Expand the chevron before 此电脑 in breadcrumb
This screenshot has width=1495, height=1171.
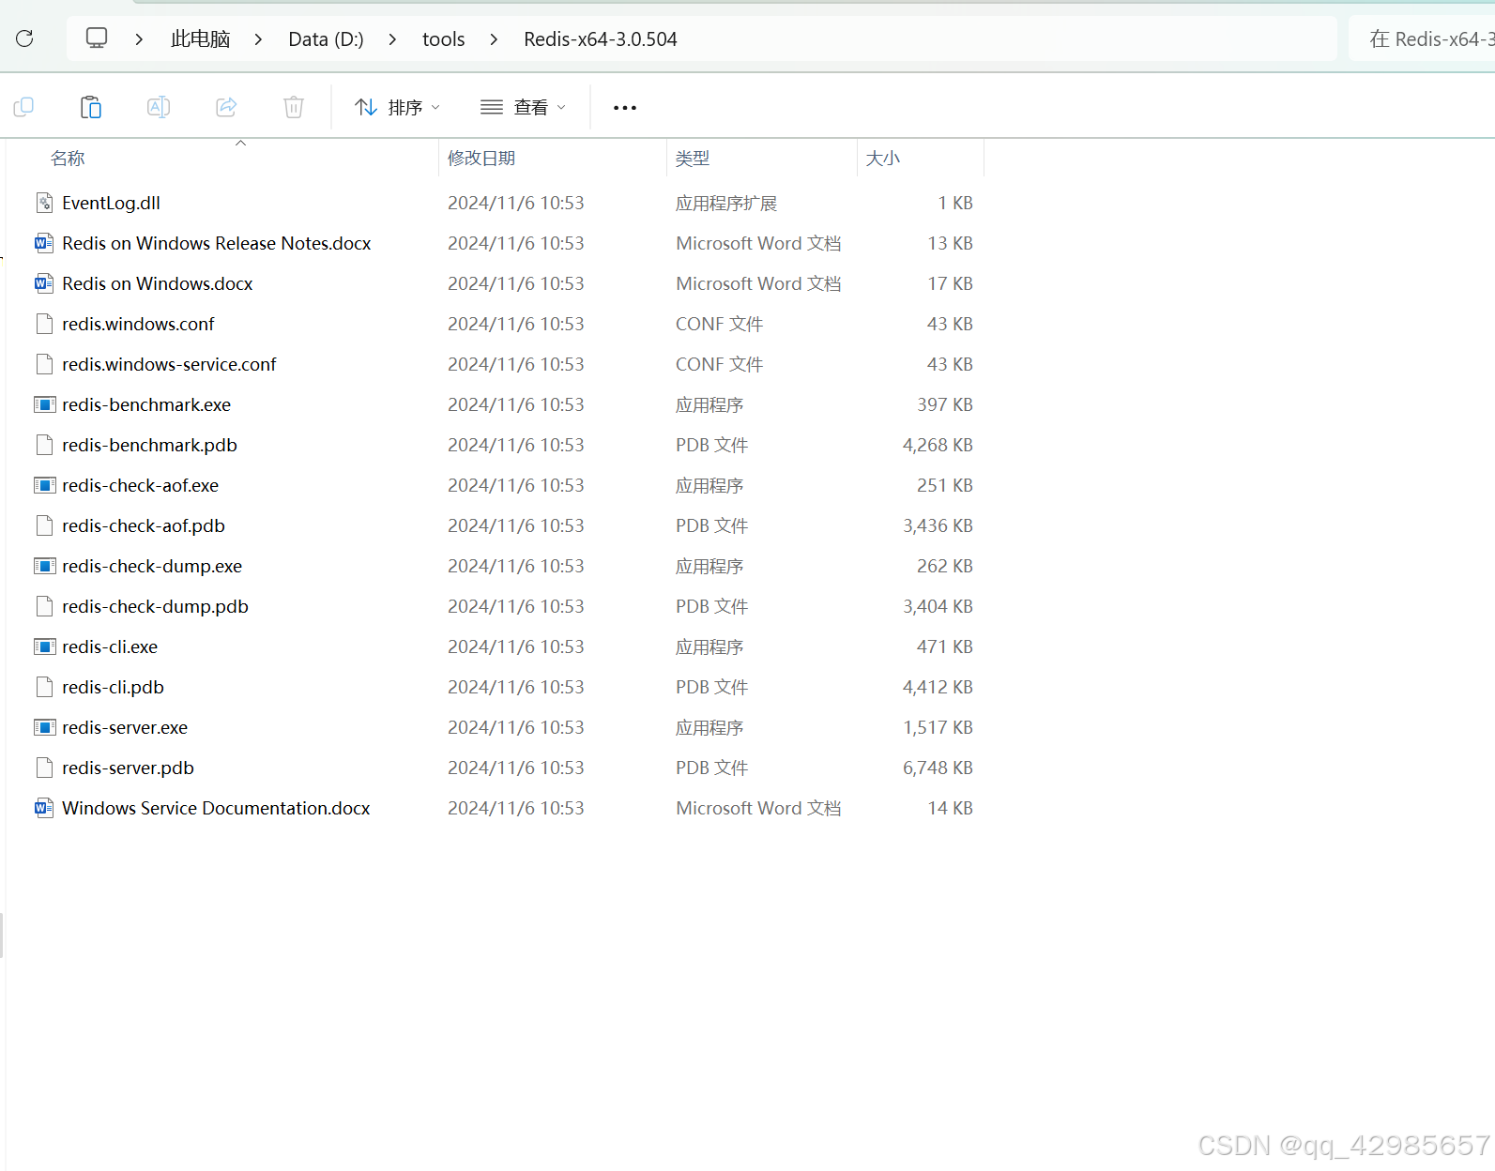pos(139,39)
